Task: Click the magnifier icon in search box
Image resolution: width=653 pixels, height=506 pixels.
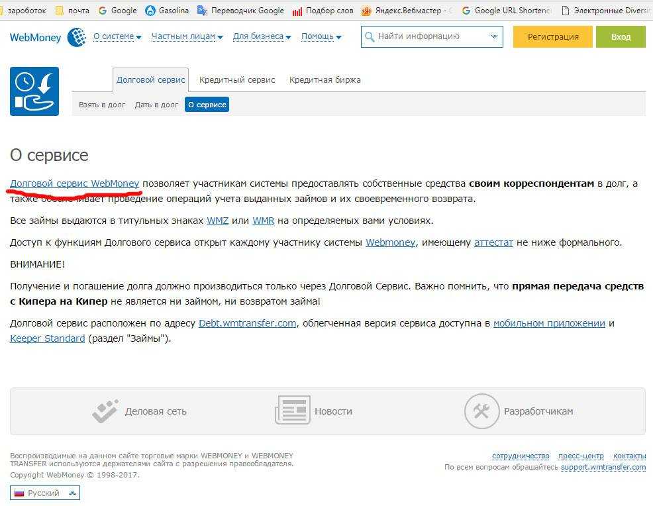Action: point(370,36)
